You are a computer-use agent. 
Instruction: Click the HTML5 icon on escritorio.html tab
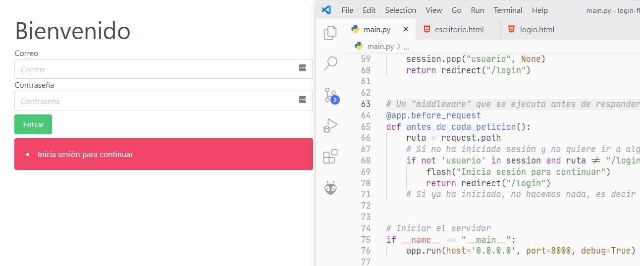pyautogui.click(x=427, y=29)
